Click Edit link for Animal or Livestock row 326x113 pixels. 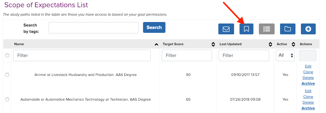click(308, 66)
